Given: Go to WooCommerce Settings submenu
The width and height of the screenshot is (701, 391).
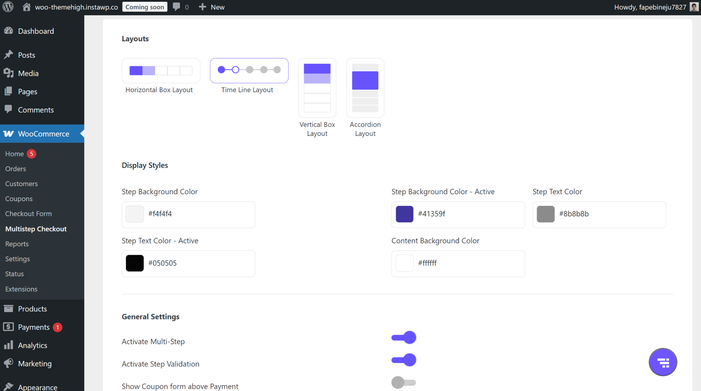Looking at the screenshot, I should (x=17, y=259).
